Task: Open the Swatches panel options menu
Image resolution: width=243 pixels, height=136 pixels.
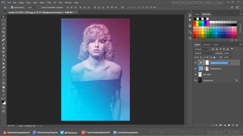Action: click(x=240, y=14)
